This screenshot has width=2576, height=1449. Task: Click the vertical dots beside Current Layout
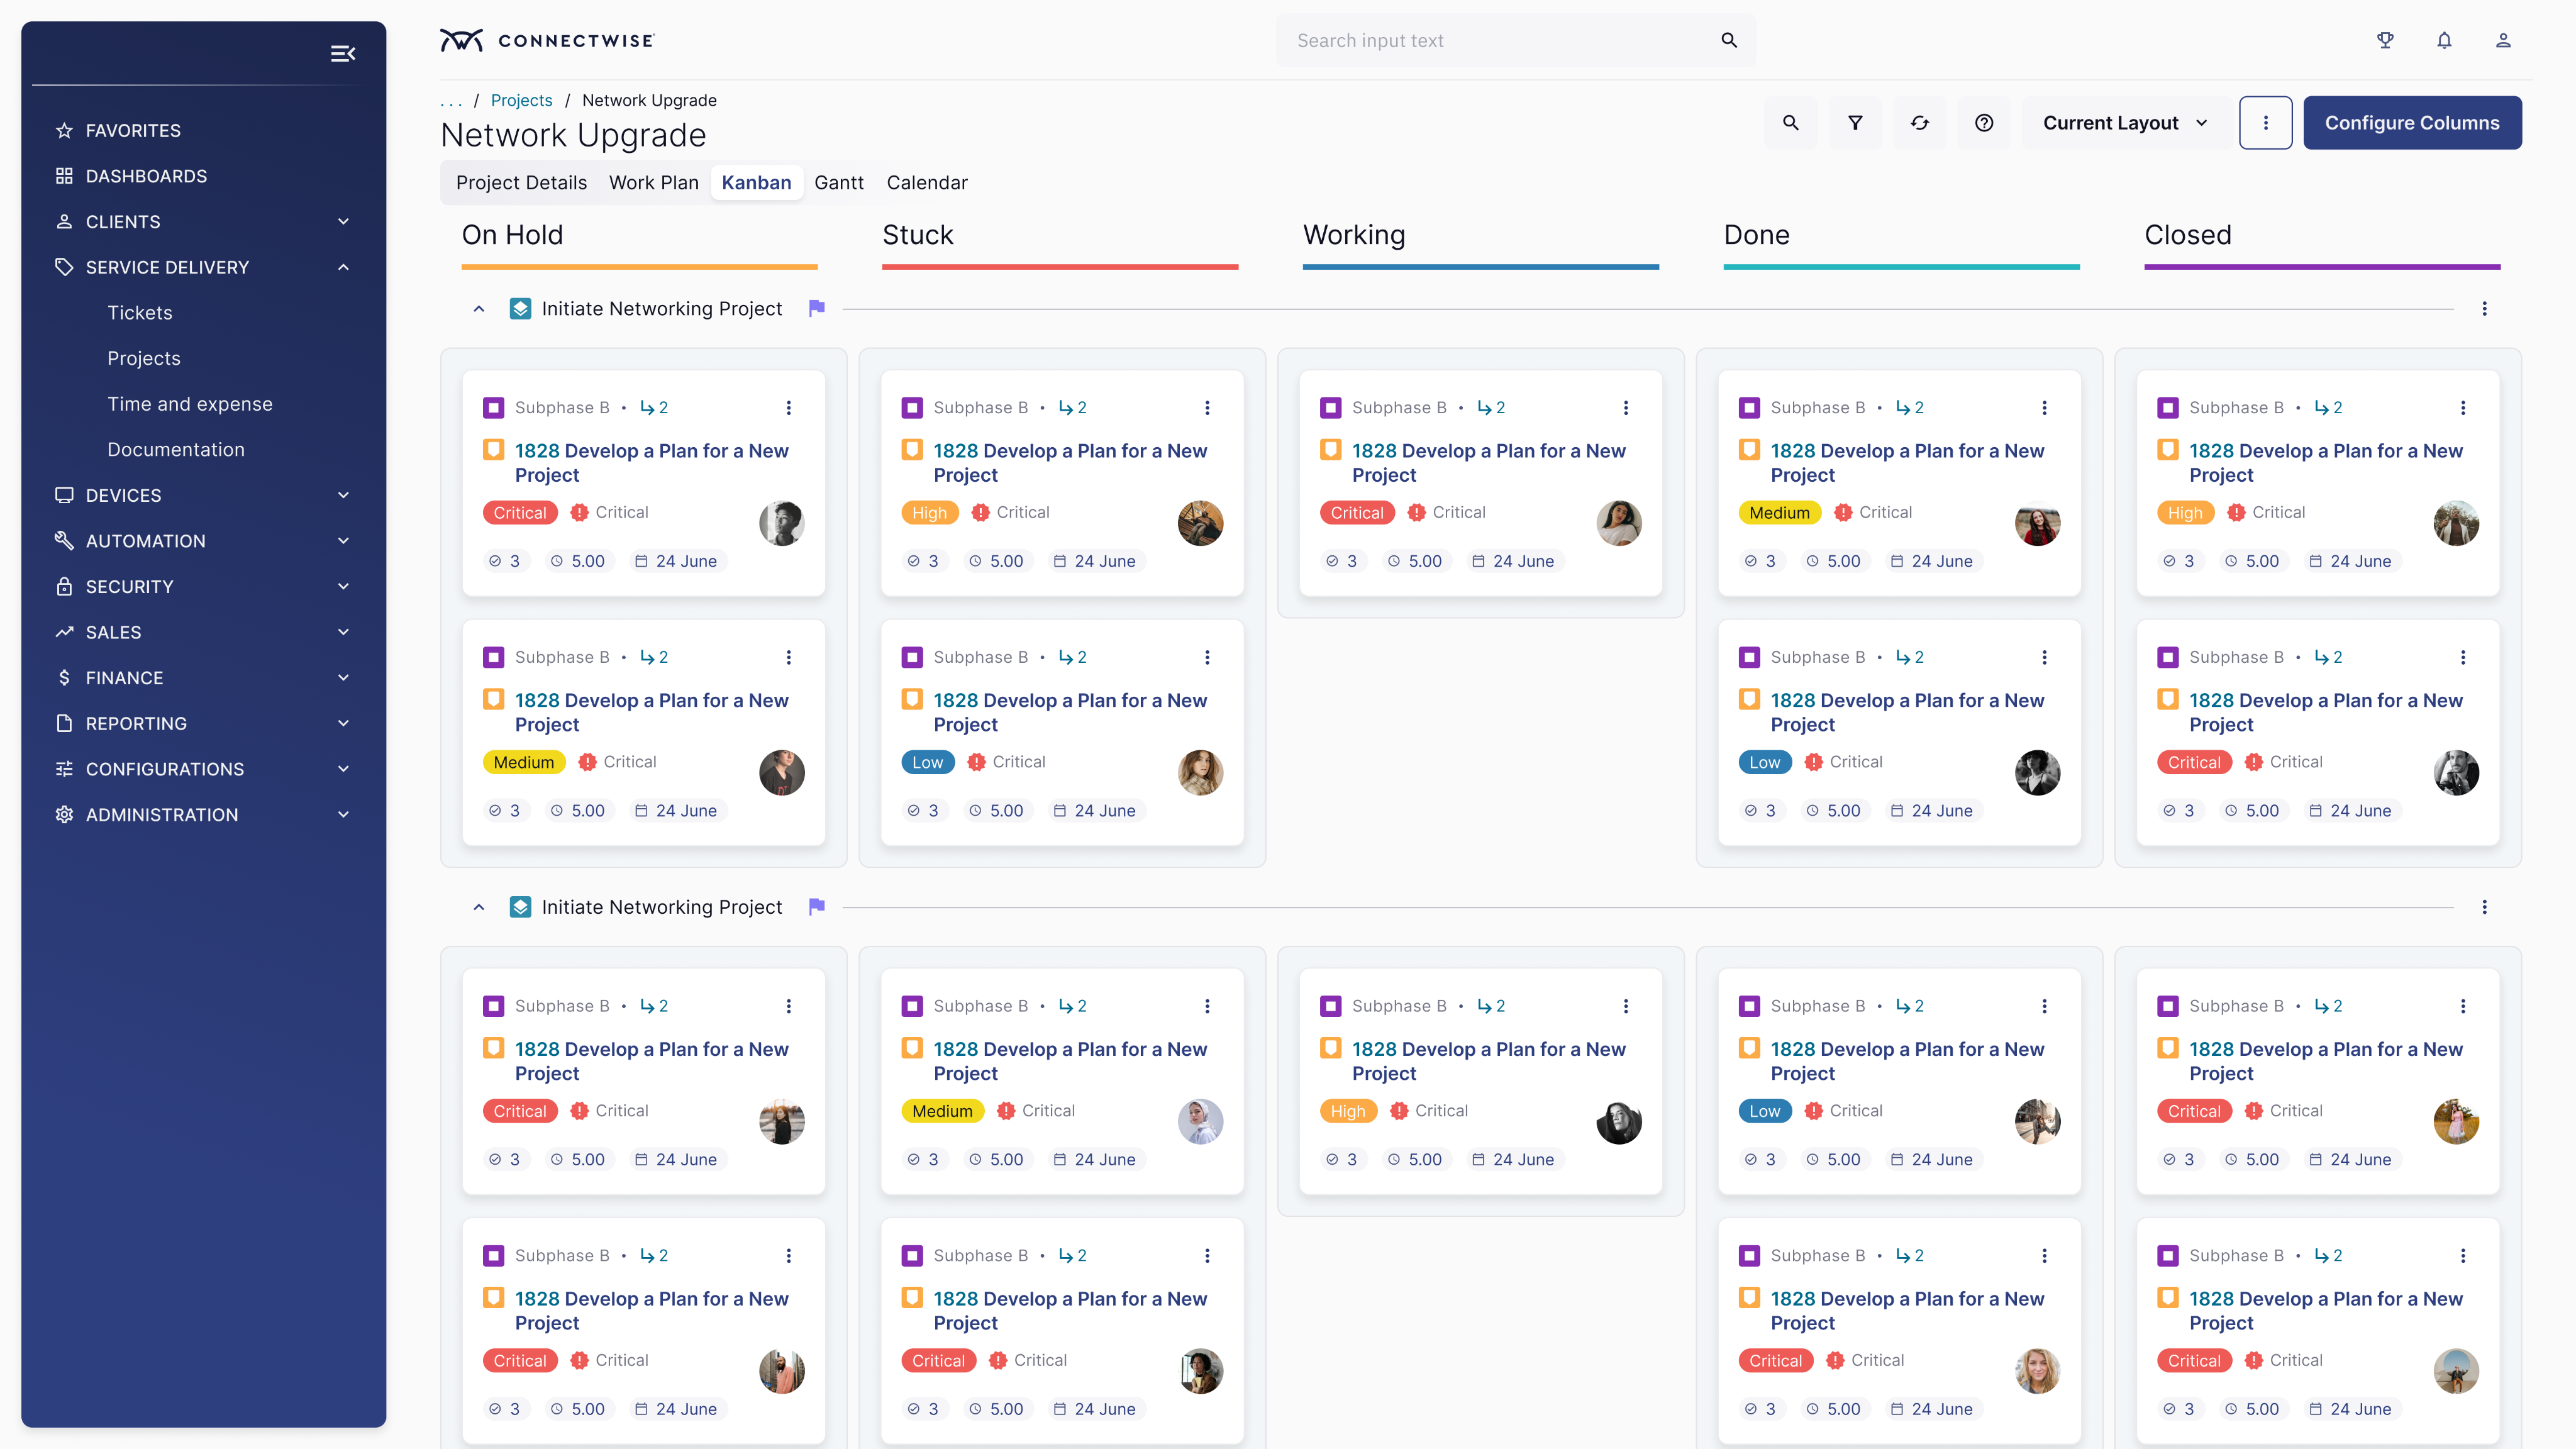click(2265, 123)
